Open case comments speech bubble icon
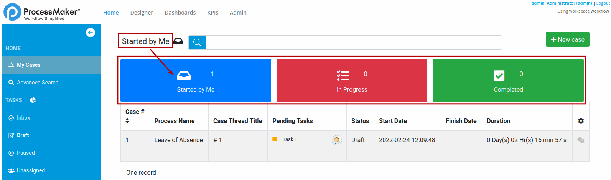This screenshot has width=611, height=180. (581, 140)
